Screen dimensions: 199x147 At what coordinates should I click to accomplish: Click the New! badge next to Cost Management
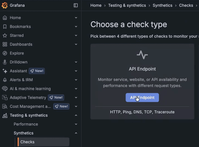point(61,106)
